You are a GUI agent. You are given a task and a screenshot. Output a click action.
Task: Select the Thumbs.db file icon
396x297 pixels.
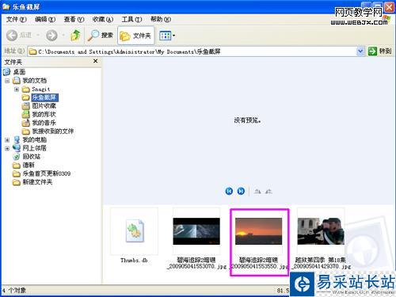[x=135, y=231]
